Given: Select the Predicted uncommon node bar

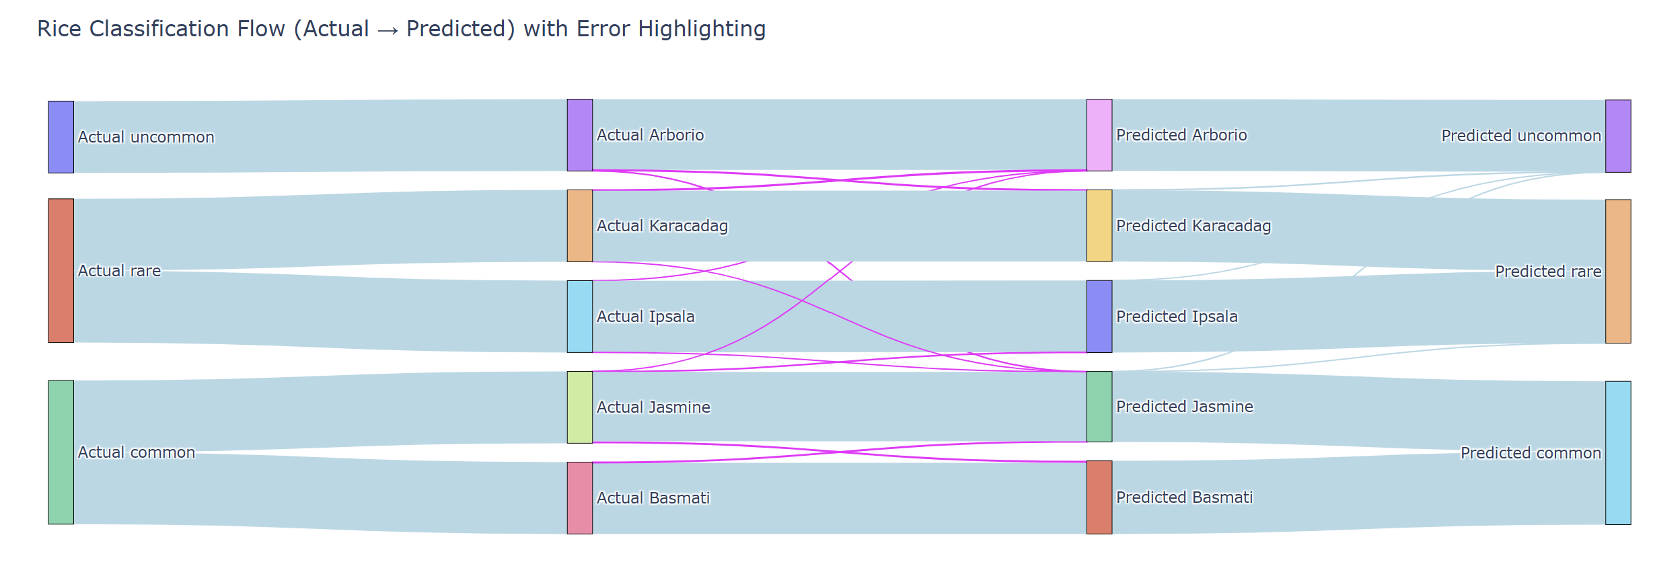Looking at the screenshot, I should click(x=1618, y=136).
